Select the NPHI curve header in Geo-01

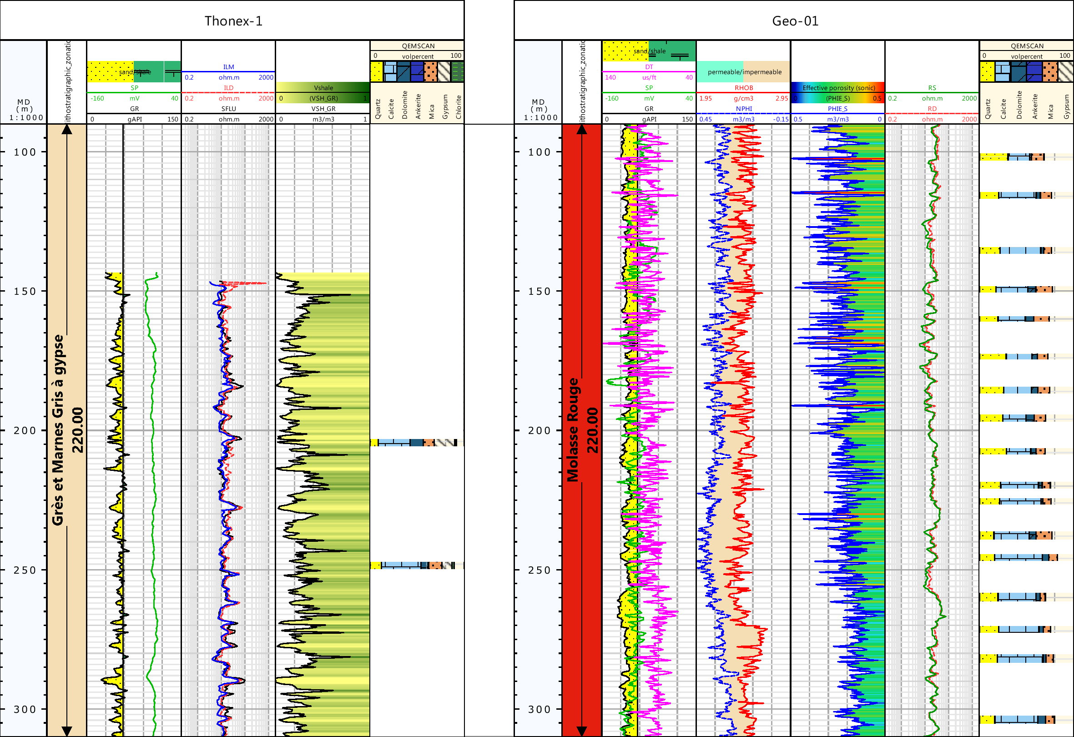tap(744, 109)
